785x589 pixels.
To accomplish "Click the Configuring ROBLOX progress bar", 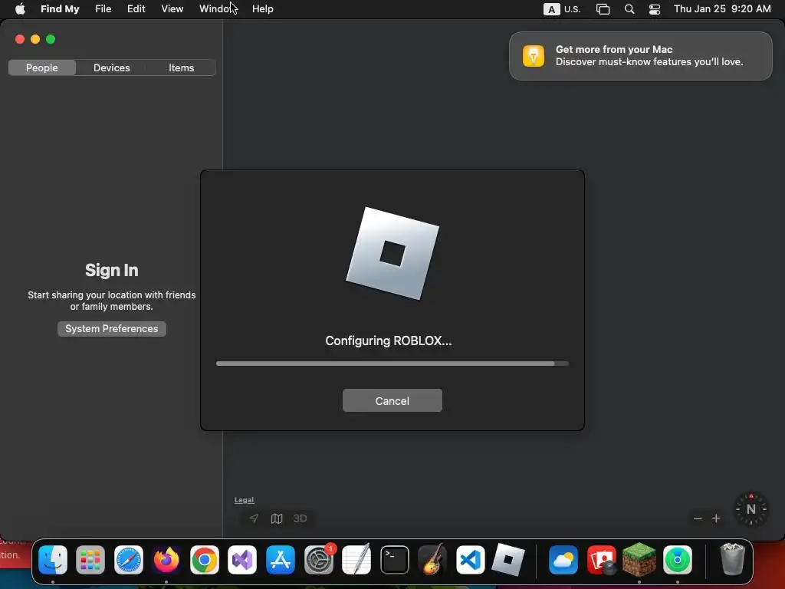I will (x=392, y=364).
